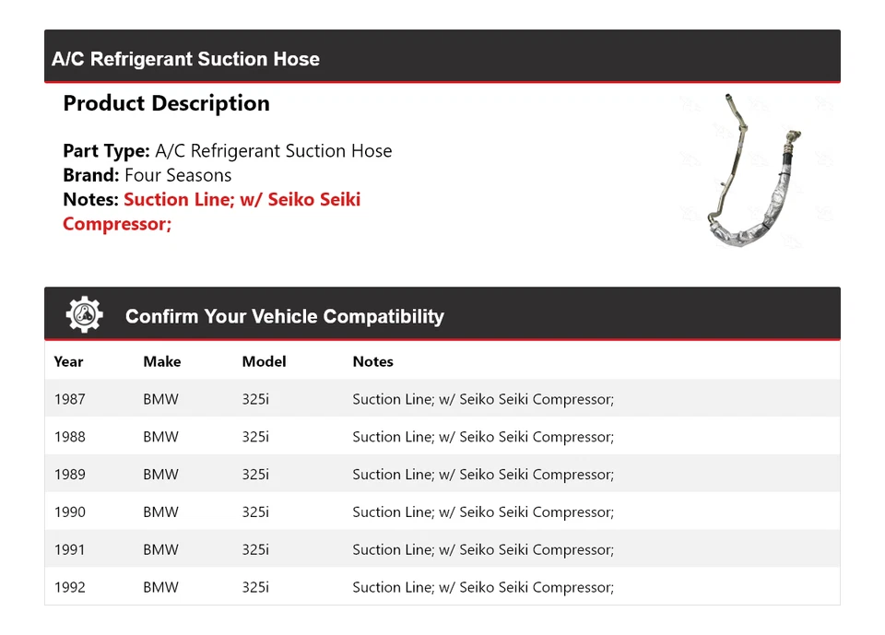Click the gear compatibility icon
The width and height of the screenshot is (885, 635).
click(85, 315)
